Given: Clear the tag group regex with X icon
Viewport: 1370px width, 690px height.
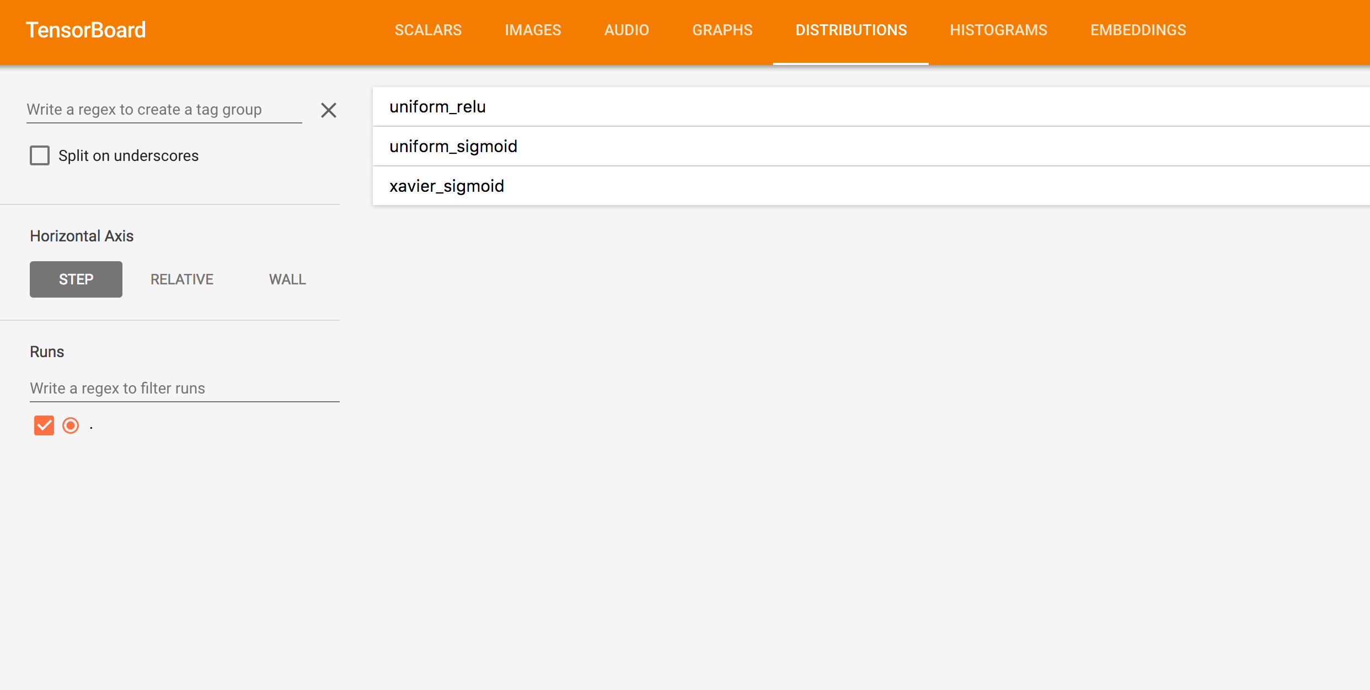Looking at the screenshot, I should pyautogui.click(x=329, y=110).
